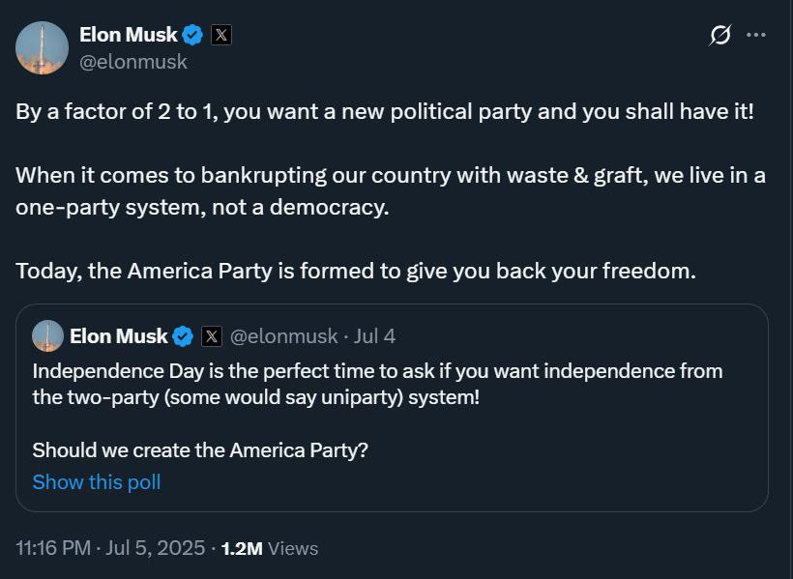Screen dimensions: 793x579
Task: Click the X badge in the quoted post
Action: [x=212, y=336]
